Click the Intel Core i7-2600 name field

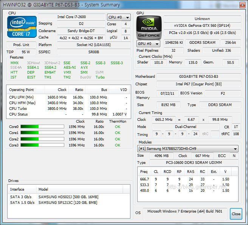72,17
